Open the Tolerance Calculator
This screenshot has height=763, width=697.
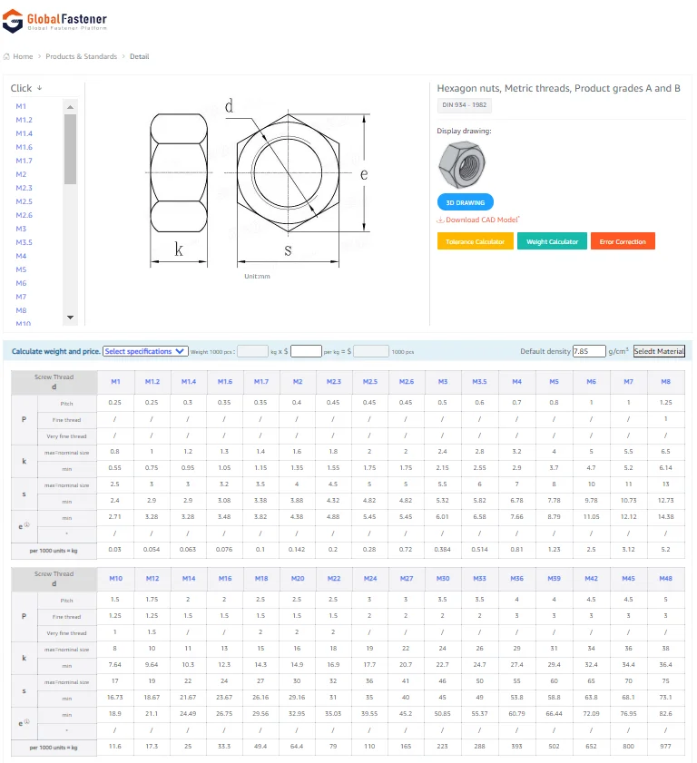coord(476,242)
